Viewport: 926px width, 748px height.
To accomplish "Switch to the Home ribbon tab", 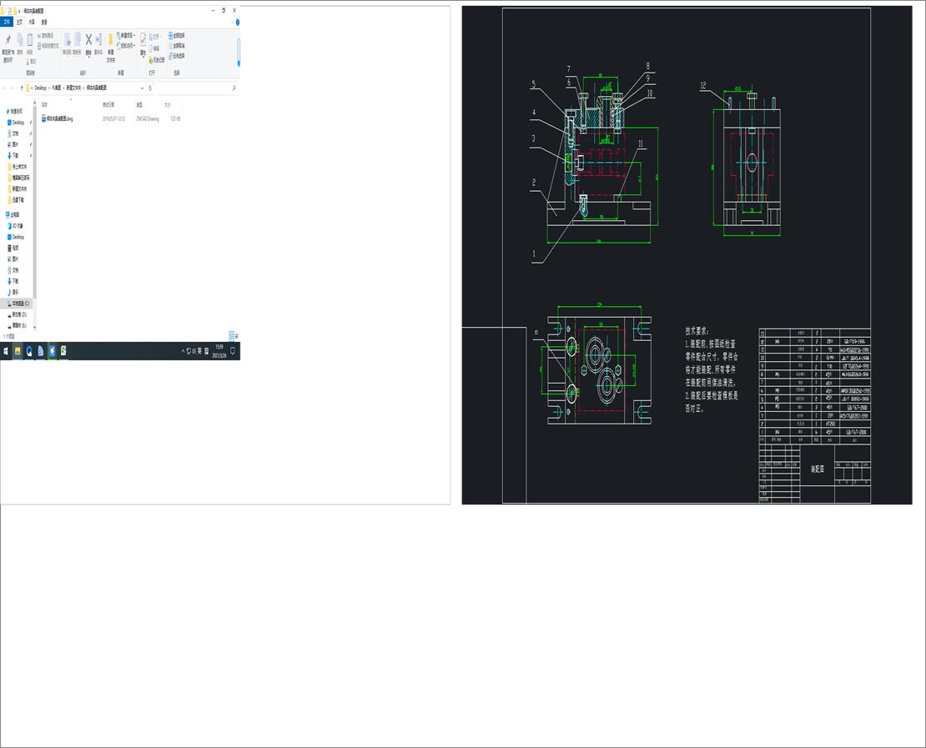I will coord(19,22).
